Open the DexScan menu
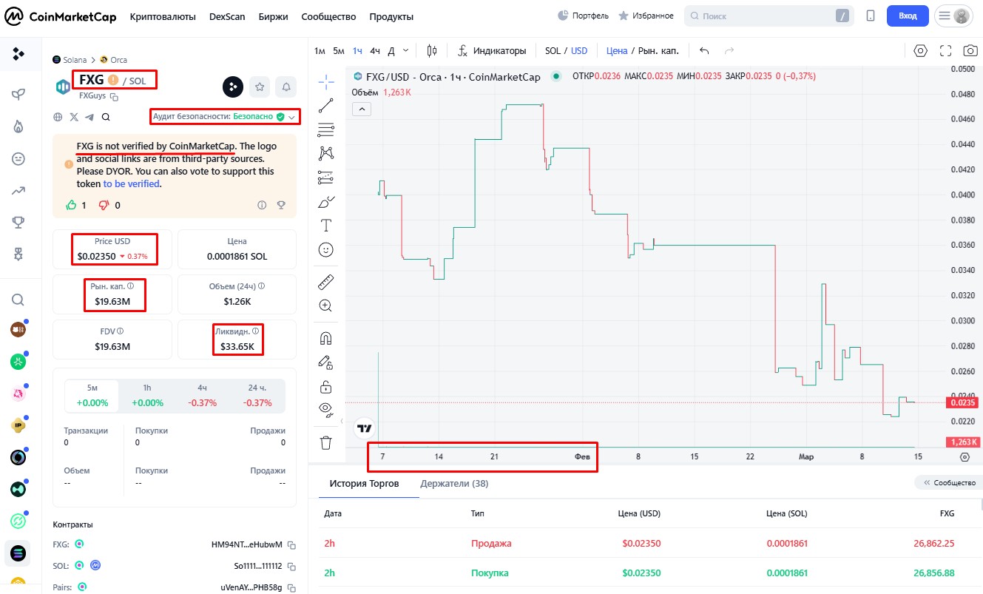 tap(227, 16)
